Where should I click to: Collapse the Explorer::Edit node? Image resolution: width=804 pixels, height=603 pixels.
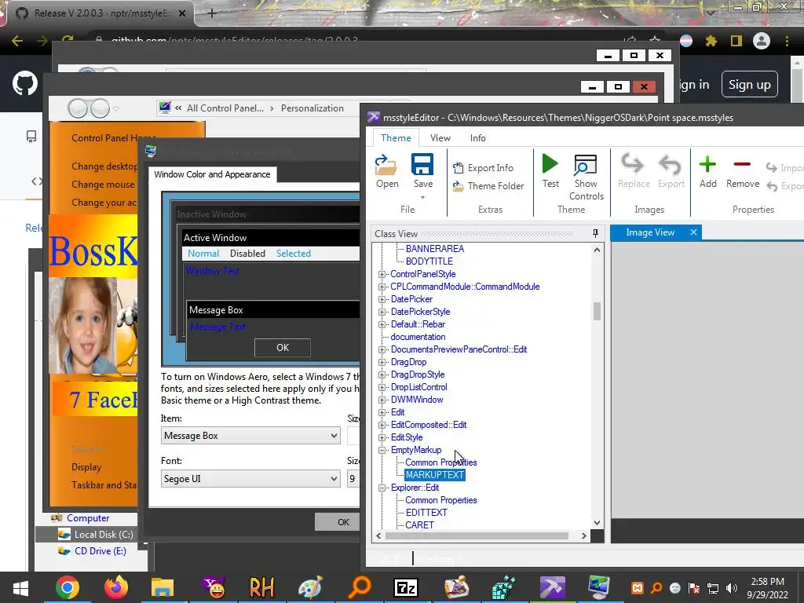click(x=382, y=488)
